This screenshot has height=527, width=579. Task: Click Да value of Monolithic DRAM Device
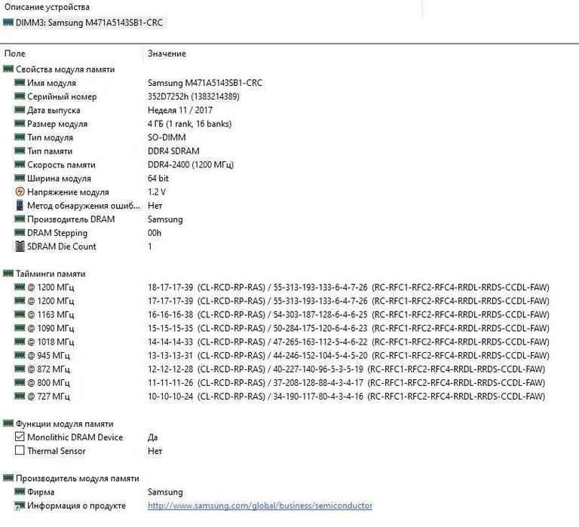tap(152, 437)
